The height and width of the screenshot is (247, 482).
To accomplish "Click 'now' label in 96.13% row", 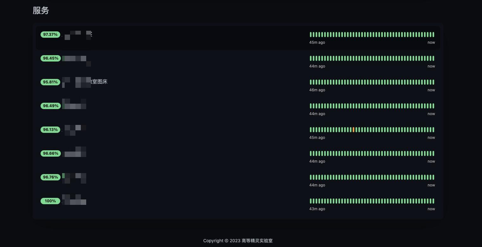I will [x=431, y=138].
